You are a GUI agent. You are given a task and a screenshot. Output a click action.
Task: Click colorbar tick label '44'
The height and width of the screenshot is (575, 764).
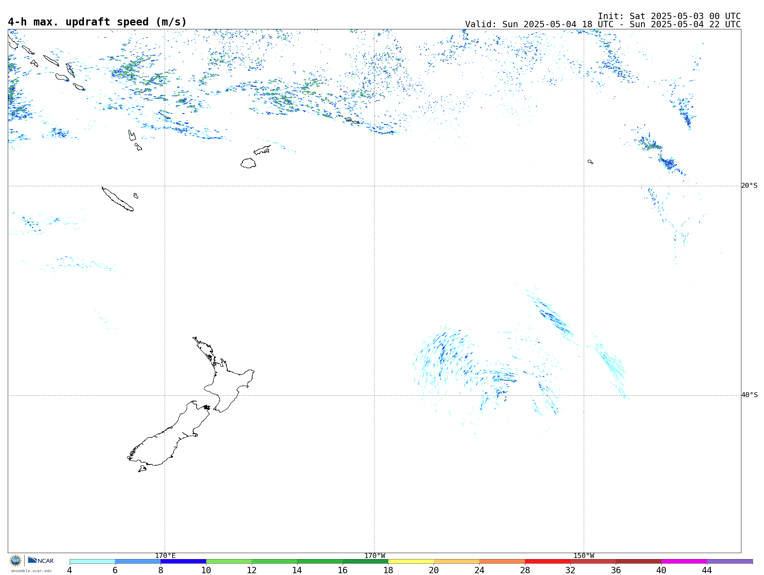click(707, 570)
